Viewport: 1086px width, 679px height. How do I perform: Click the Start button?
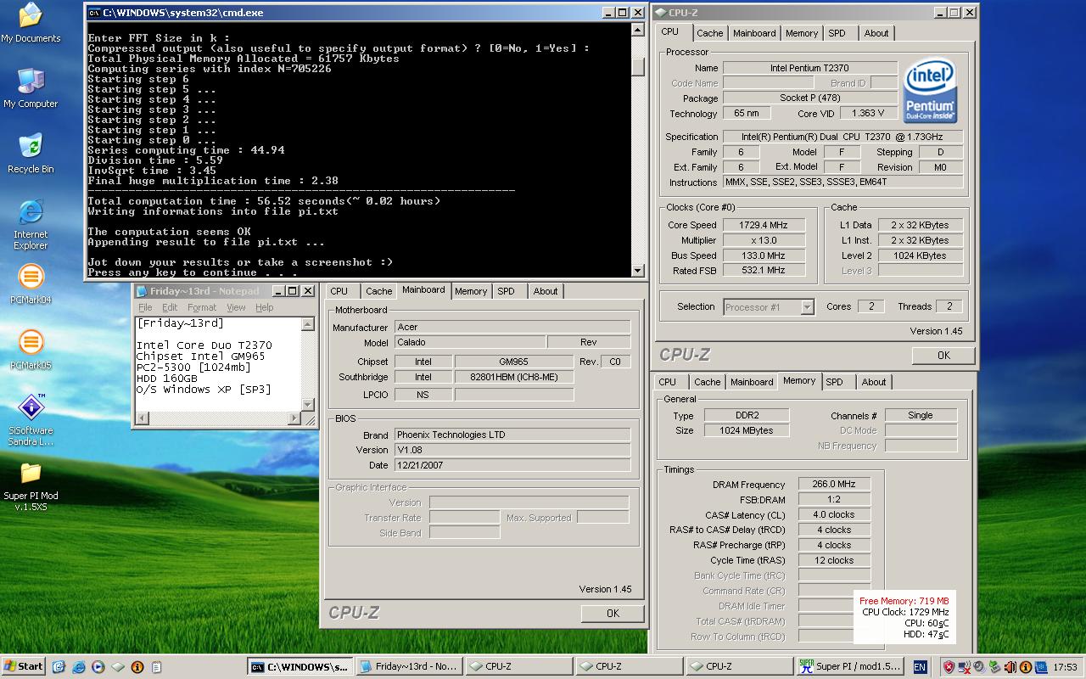point(24,666)
